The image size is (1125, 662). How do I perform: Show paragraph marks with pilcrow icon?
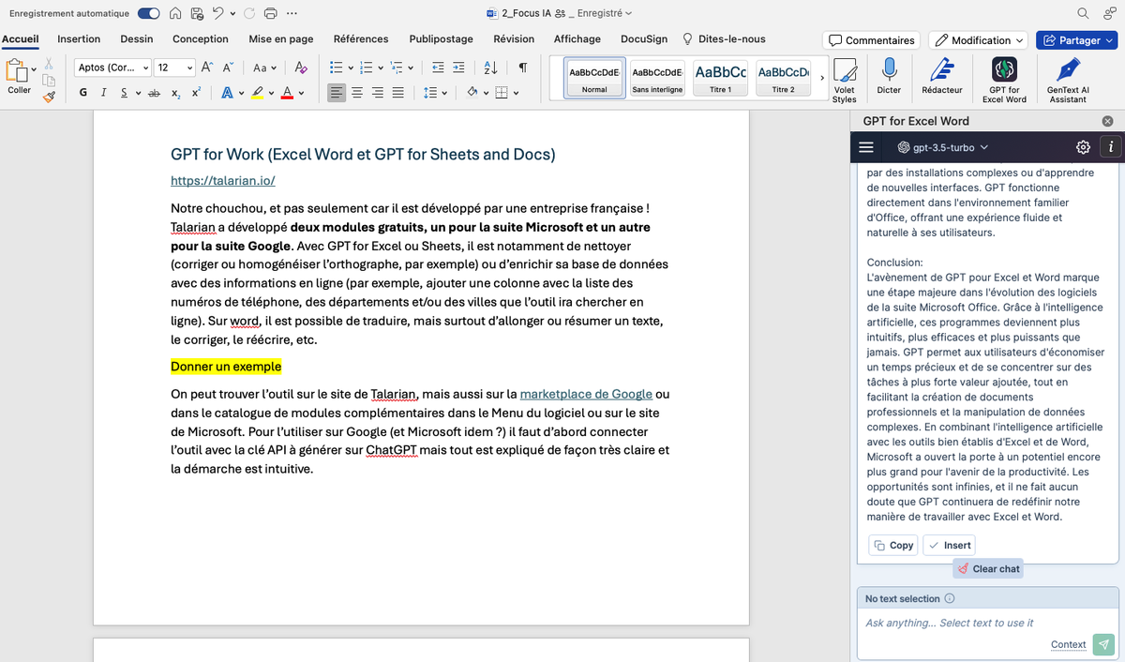pos(522,68)
